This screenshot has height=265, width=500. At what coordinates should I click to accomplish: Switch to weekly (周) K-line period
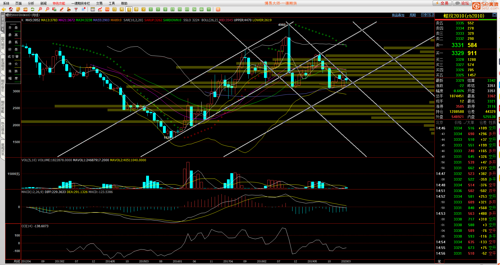(122, 9)
